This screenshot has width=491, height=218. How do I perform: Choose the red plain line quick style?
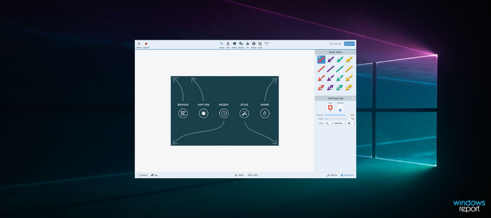click(x=321, y=69)
